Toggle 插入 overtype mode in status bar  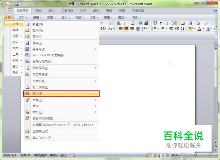(64, 155)
